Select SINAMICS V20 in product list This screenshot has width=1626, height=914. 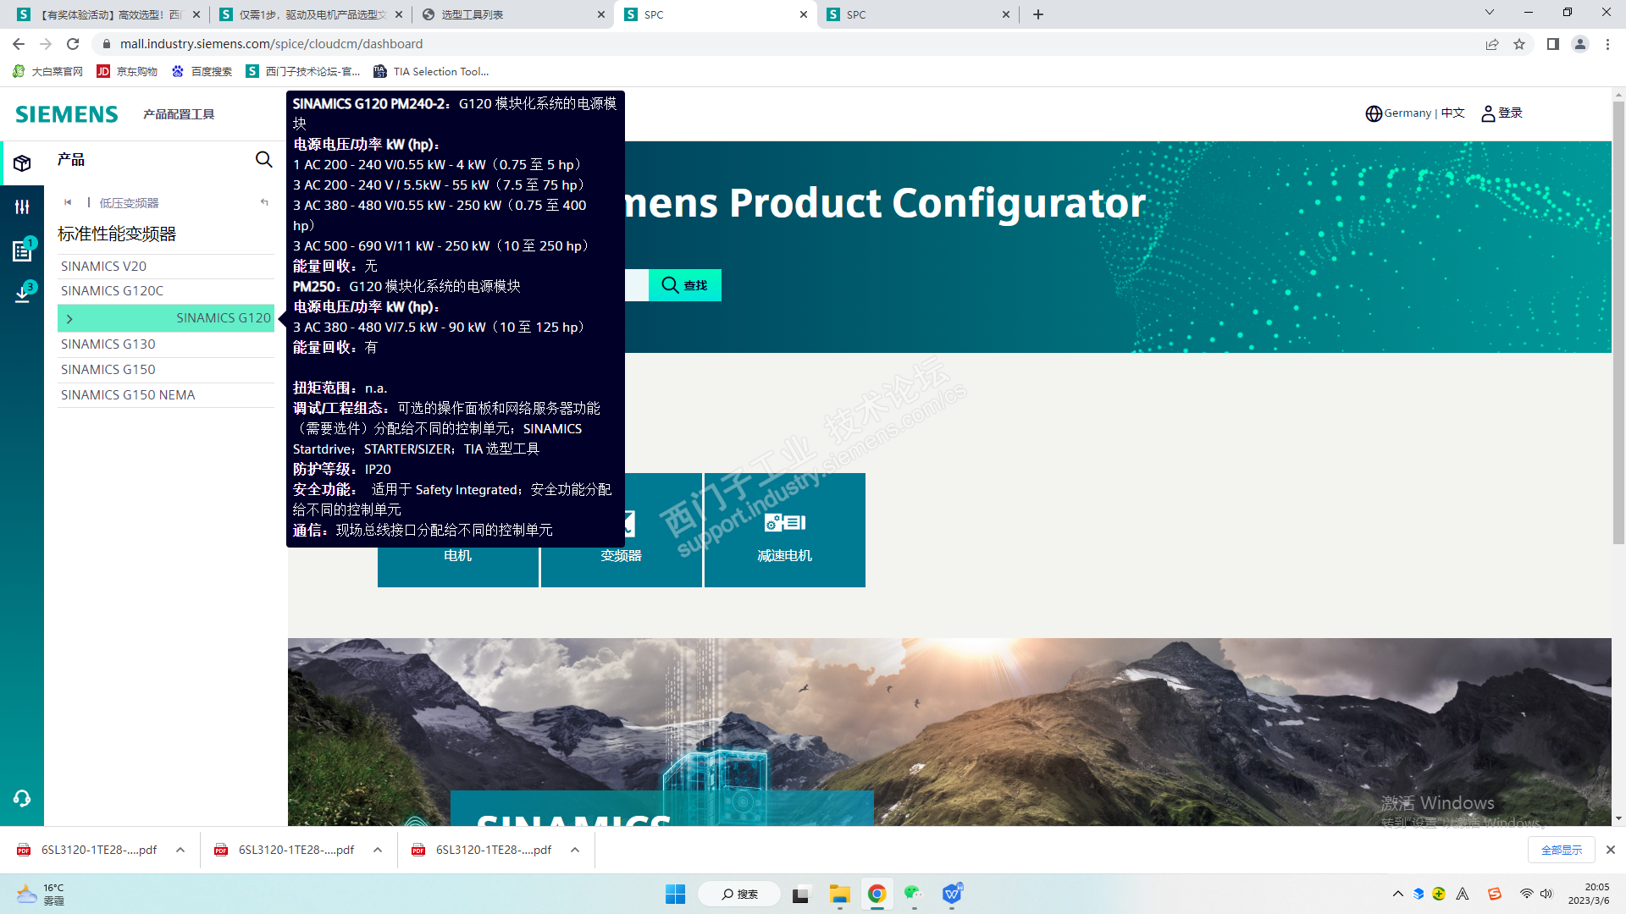pyautogui.click(x=103, y=266)
